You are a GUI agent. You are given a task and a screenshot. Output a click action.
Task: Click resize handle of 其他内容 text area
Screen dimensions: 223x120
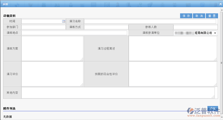click(213, 97)
